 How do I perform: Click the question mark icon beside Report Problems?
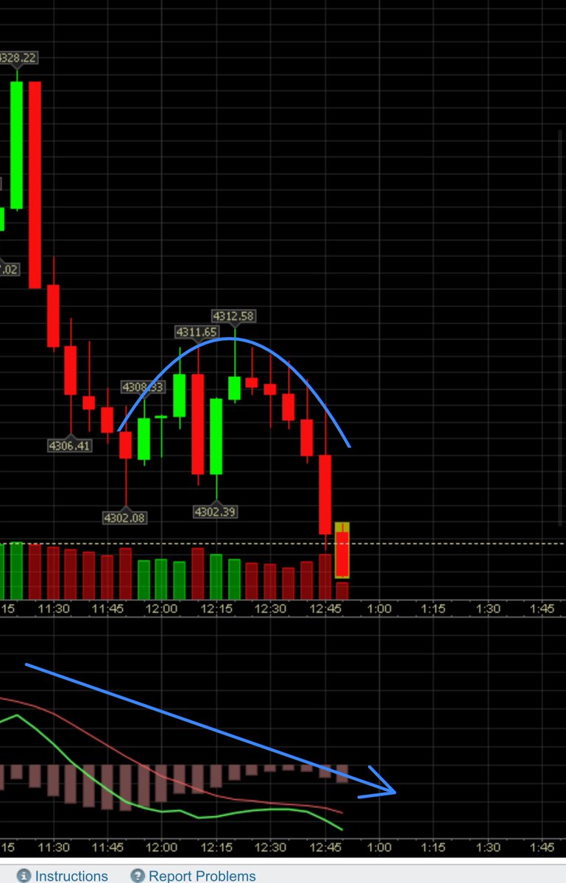pyautogui.click(x=138, y=876)
